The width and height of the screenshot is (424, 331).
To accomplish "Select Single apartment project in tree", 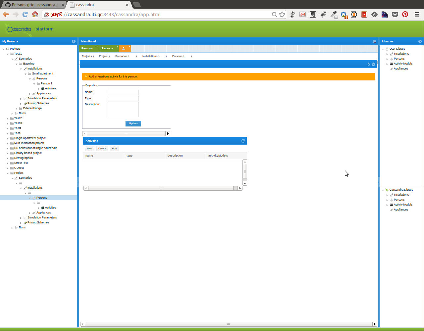I will (x=30, y=138).
